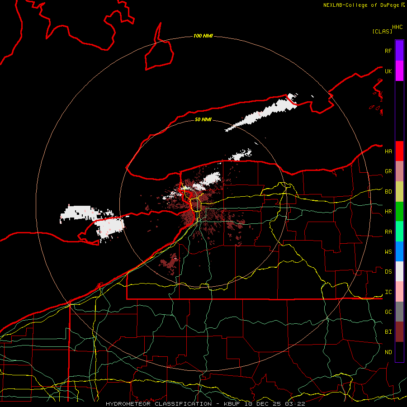This screenshot has height=407, width=407.
Task: Pick the DS white legend swatch
Action: [399, 271]
